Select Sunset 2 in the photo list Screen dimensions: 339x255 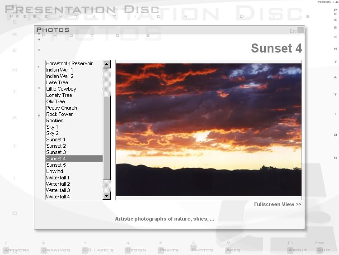pyautogui.click(x=74, y=146)
